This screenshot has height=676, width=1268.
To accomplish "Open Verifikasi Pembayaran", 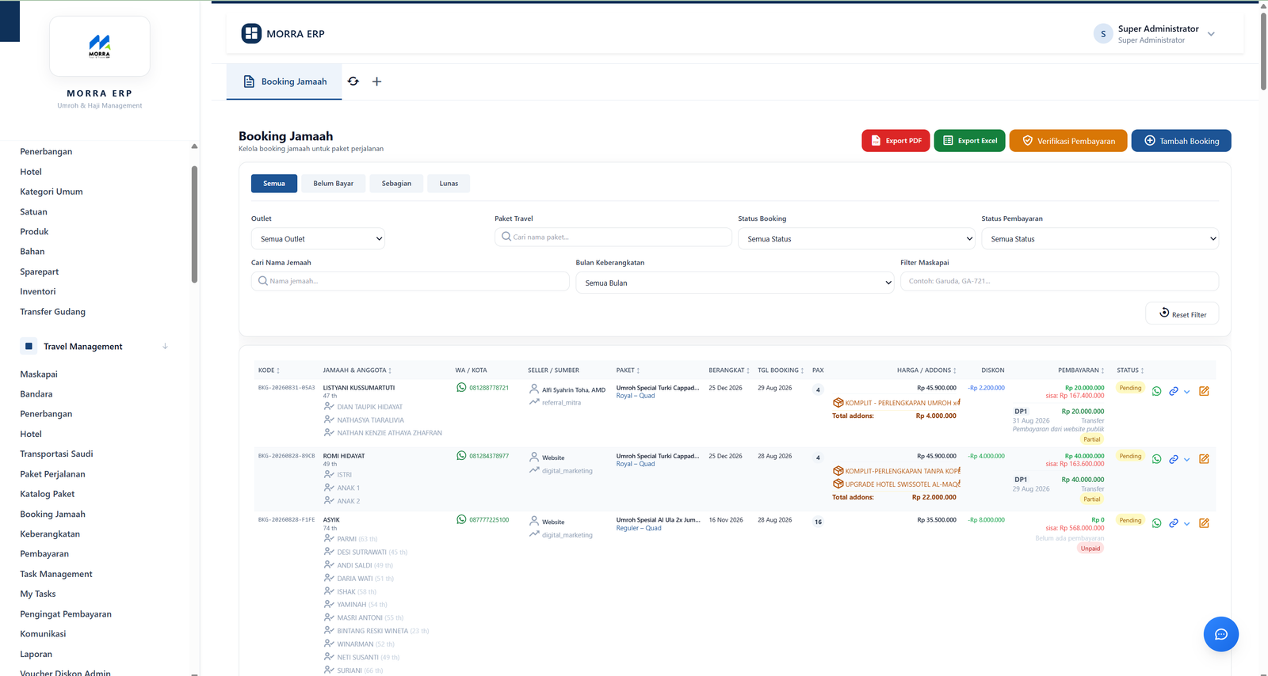I will click(1068, 141).
